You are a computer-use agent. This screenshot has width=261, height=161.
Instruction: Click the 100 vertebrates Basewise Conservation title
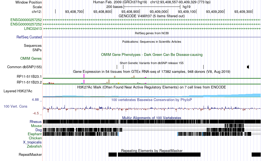coord(151,100)
